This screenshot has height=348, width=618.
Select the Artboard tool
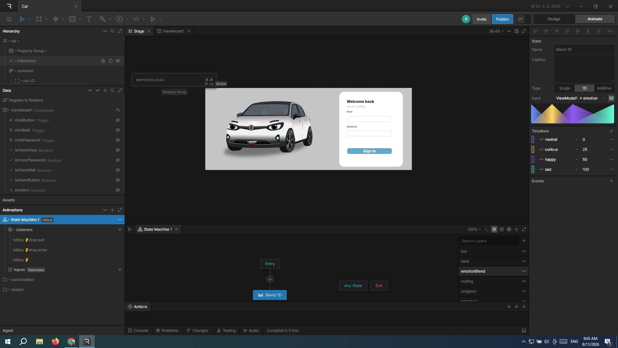(x=39, y=19)
